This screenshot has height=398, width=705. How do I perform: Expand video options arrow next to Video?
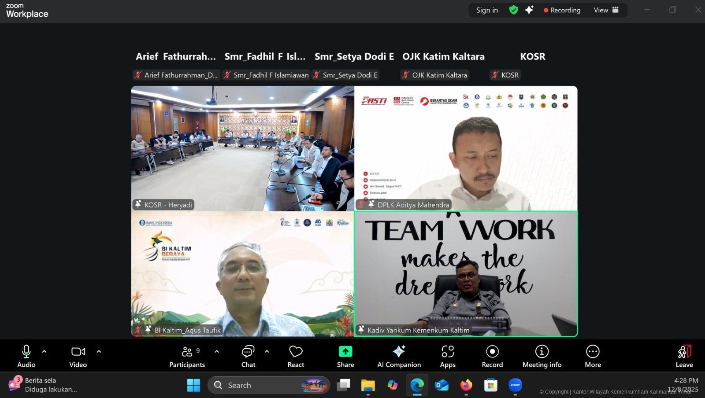99,351
